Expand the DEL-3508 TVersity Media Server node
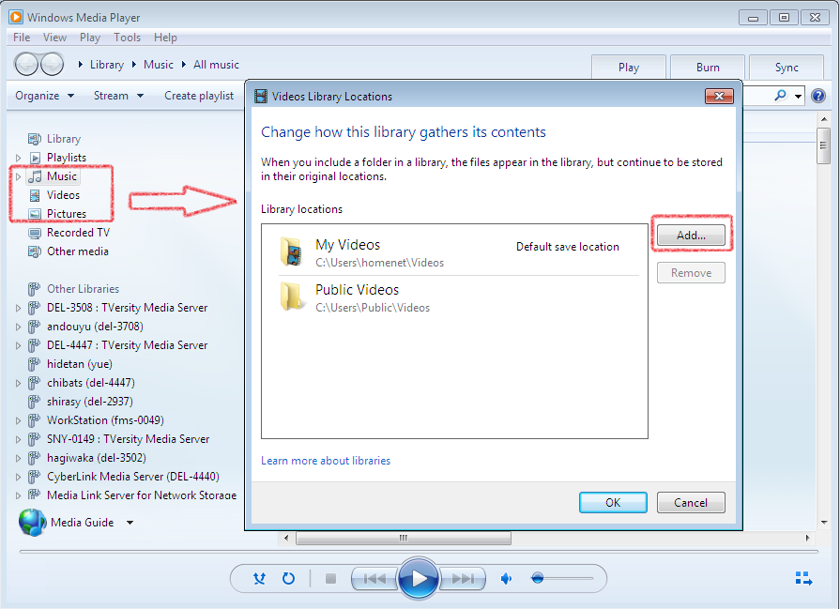840x609 pixels. pos(18,308)
